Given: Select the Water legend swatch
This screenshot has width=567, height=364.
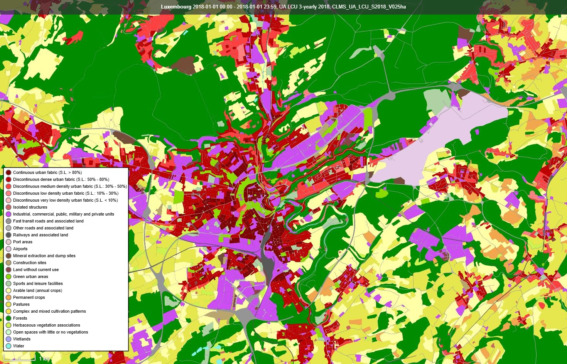Looking at the screenshot, I should [8, 346].
